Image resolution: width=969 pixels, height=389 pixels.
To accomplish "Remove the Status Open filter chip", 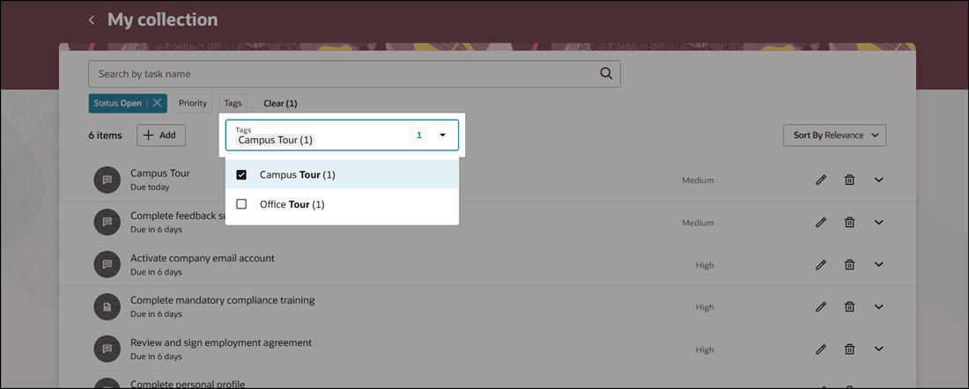I will pyautogui.click(x=157, y=103).
